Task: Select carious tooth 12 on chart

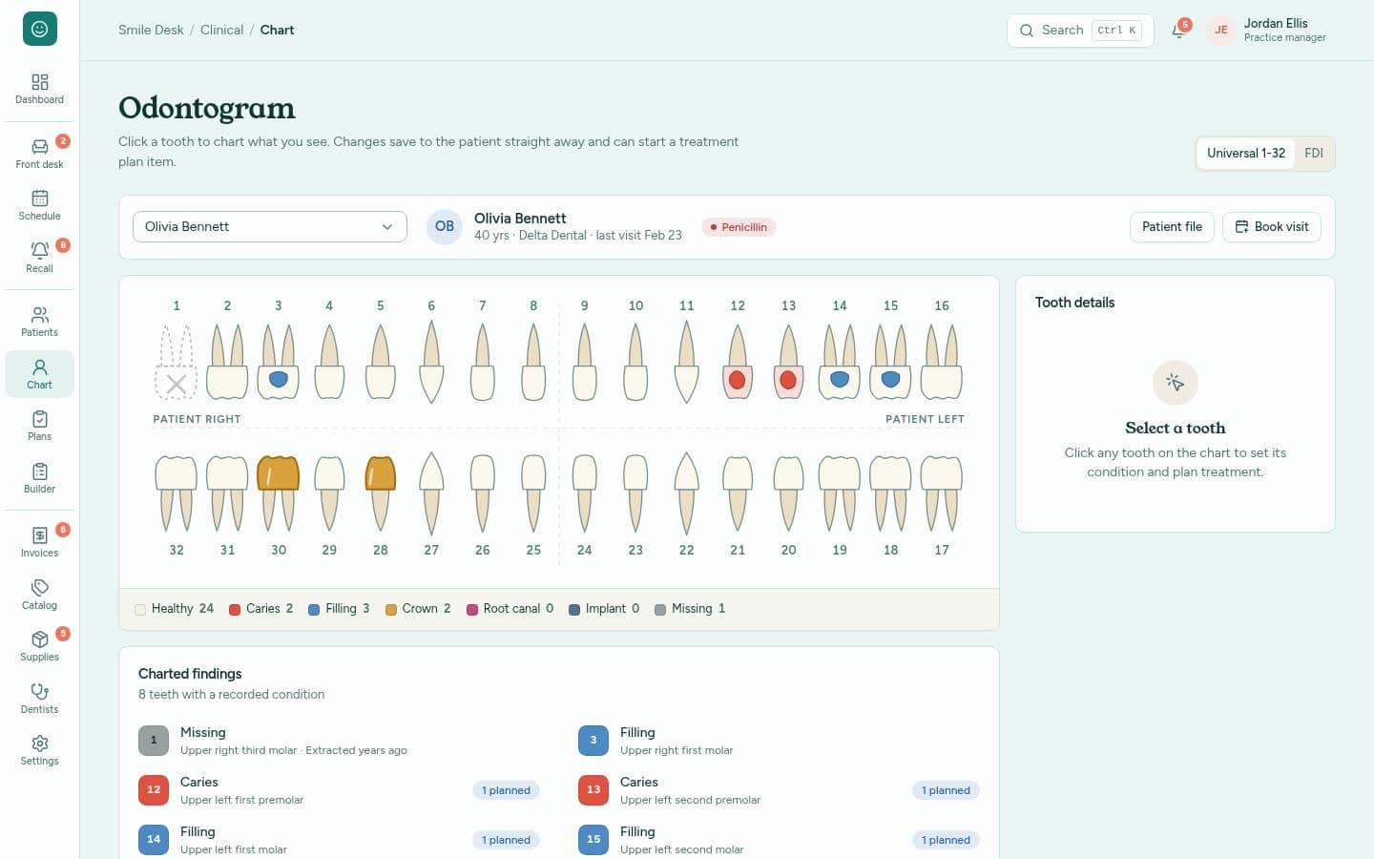Action: pyautogui.click(x=738, y=363)
